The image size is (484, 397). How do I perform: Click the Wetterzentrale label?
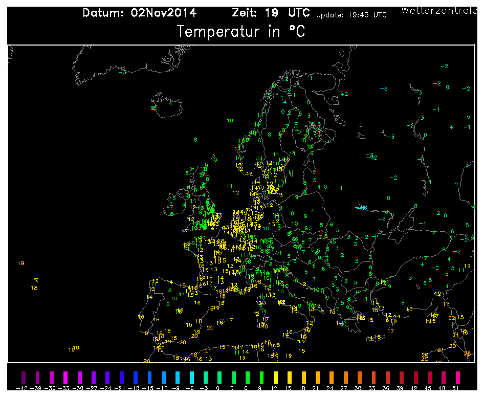click(x=439, y=10)
